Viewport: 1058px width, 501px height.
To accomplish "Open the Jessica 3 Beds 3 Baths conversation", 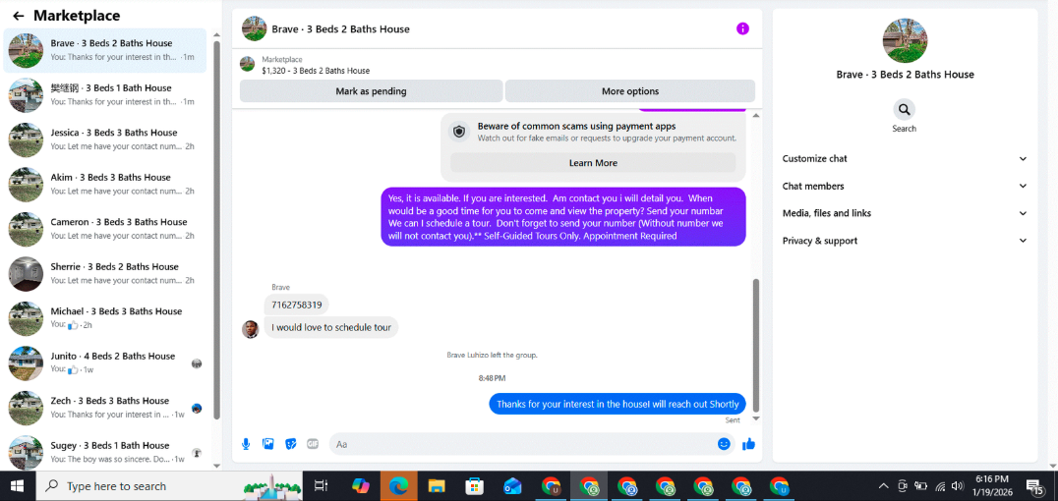I will pyautogui.click(x=108, y=139).
